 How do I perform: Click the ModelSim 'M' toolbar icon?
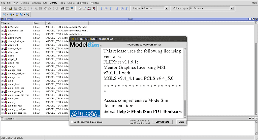72,9
